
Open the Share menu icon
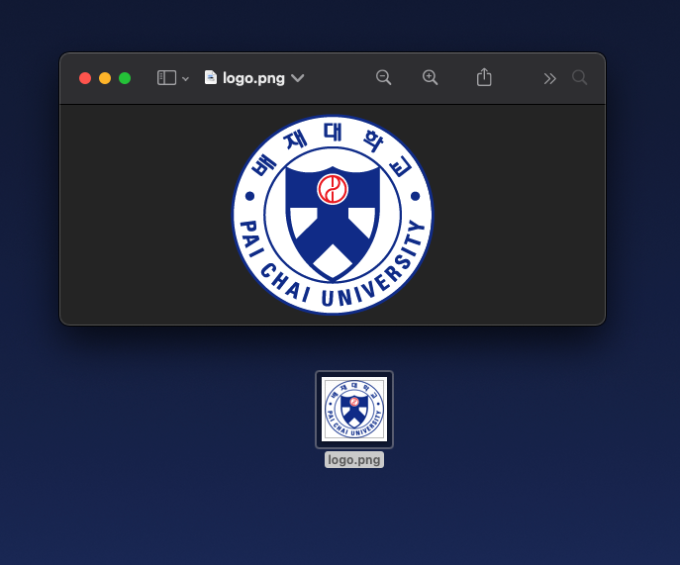tap(484, 77)
